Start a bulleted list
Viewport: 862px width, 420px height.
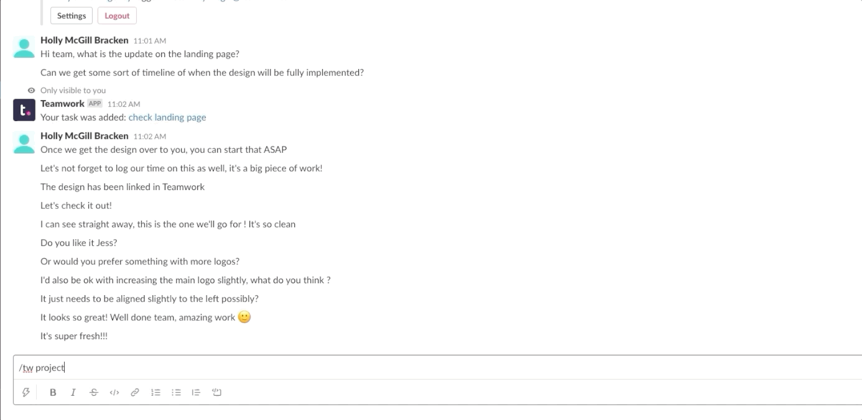176,392
